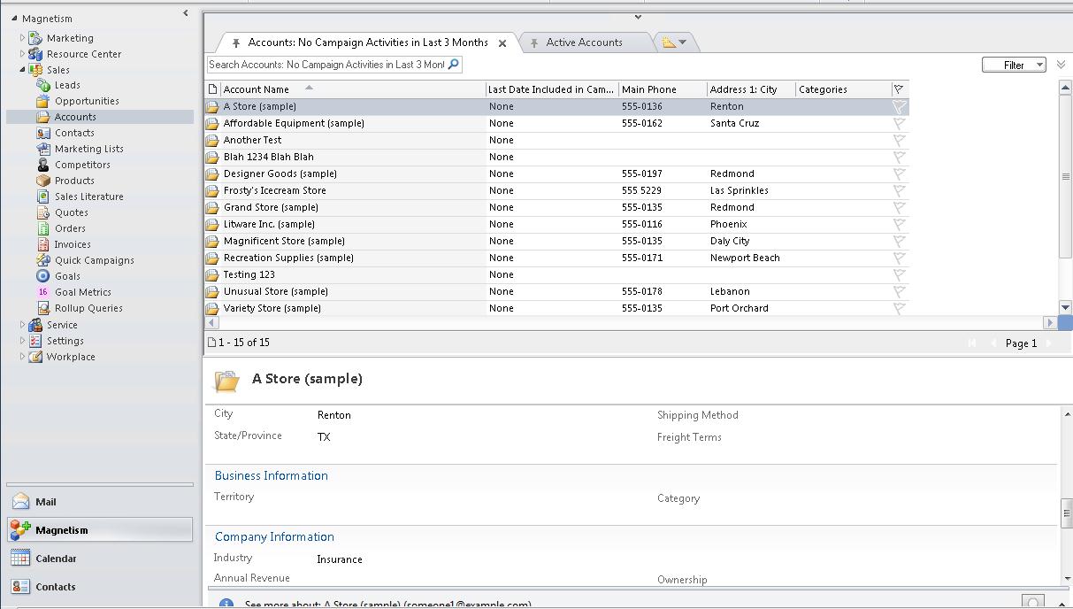Expand the Service tree node
The width and height of the screenshot is (1073, 609).
[23, 325]
